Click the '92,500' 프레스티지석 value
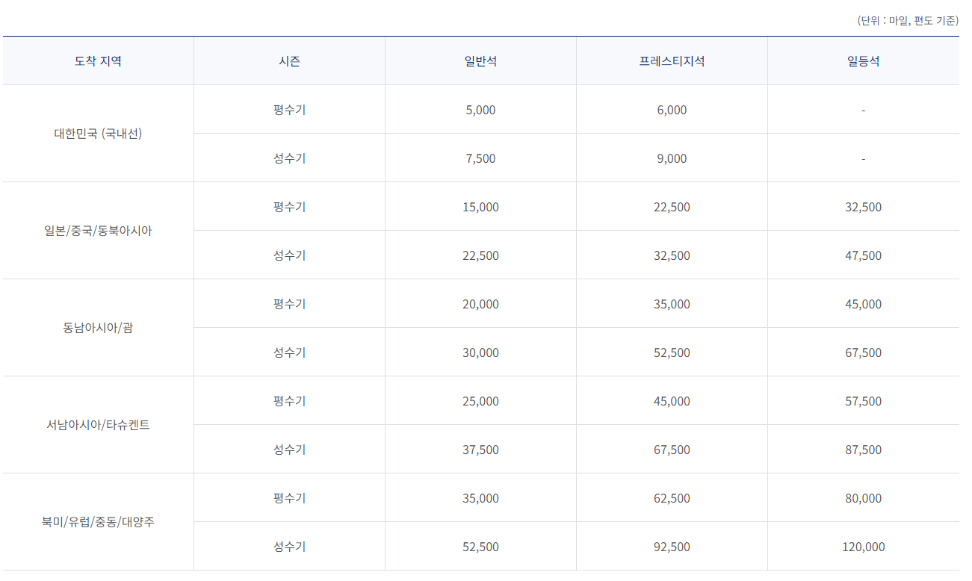Image resolution: width=972 pixels, height=581 pixels. pos(672,547)
